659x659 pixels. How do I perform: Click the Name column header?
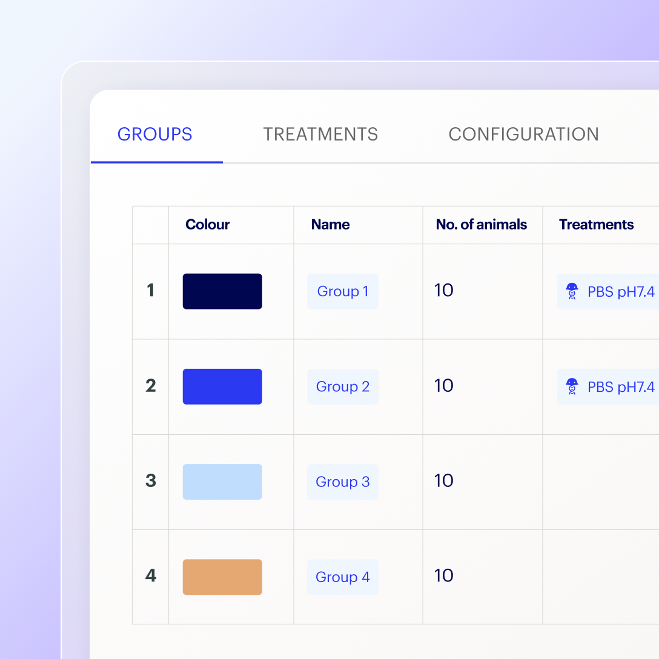point(330,225)
